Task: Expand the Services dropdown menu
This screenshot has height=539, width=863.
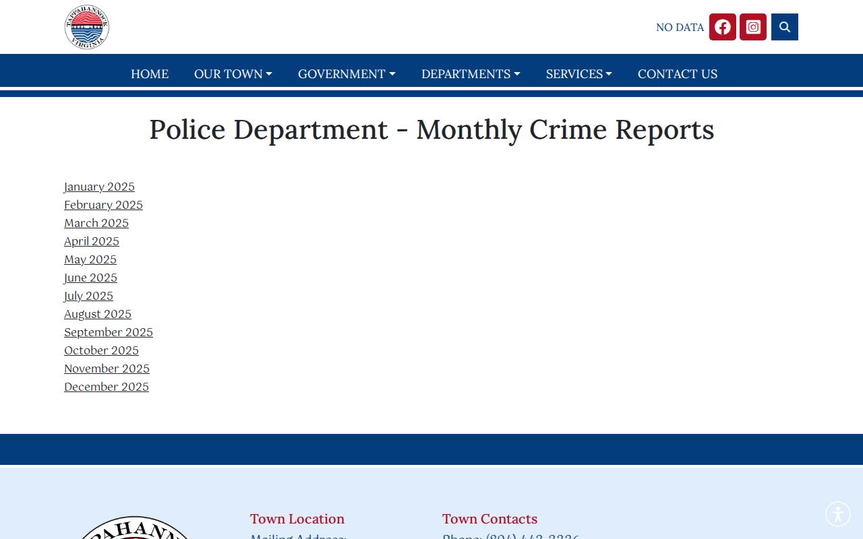Action: pyautogui.click(x=579, y=74)
